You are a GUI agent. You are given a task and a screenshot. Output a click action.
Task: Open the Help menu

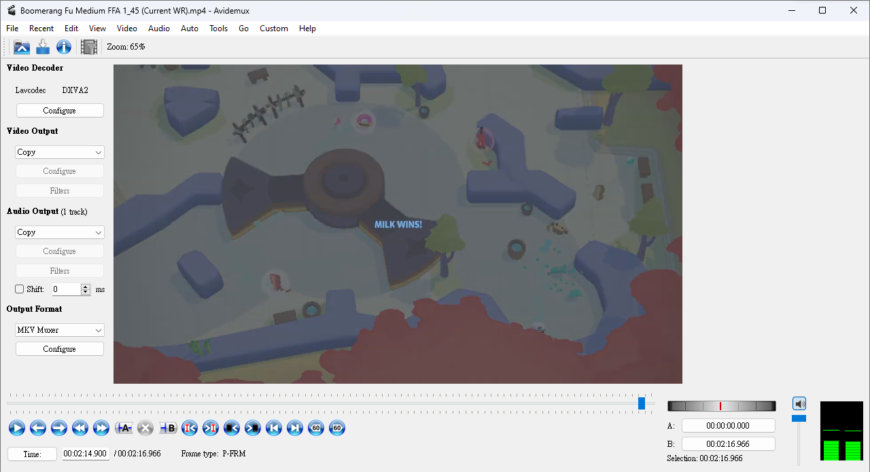coord(307,29)
